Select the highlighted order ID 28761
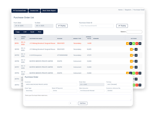Screen dimensions: 156x117 [17, 43]
